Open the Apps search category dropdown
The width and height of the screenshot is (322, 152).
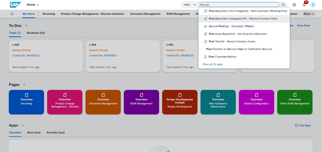190,5
